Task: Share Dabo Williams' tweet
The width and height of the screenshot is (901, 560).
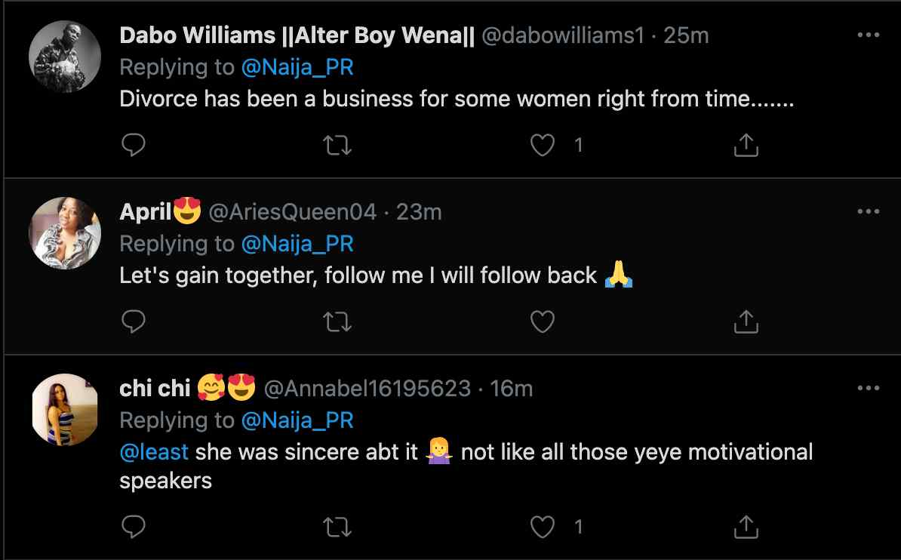Action: point(746,145)
